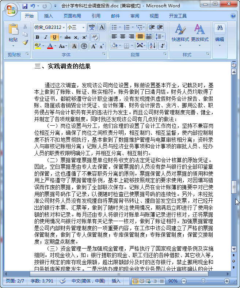
Task: Open the line spacing menu
Action: point(160,37)
